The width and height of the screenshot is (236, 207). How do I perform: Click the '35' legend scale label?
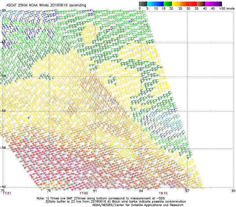(x=196, y=9)
